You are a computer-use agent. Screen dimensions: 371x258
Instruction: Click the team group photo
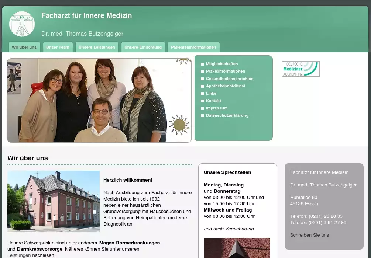pyautogui.click(x=99, y=100)
